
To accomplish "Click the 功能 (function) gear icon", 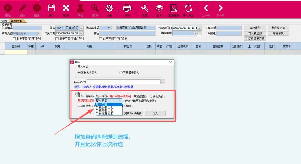I will pyautogui.click(x=110, y=8).
